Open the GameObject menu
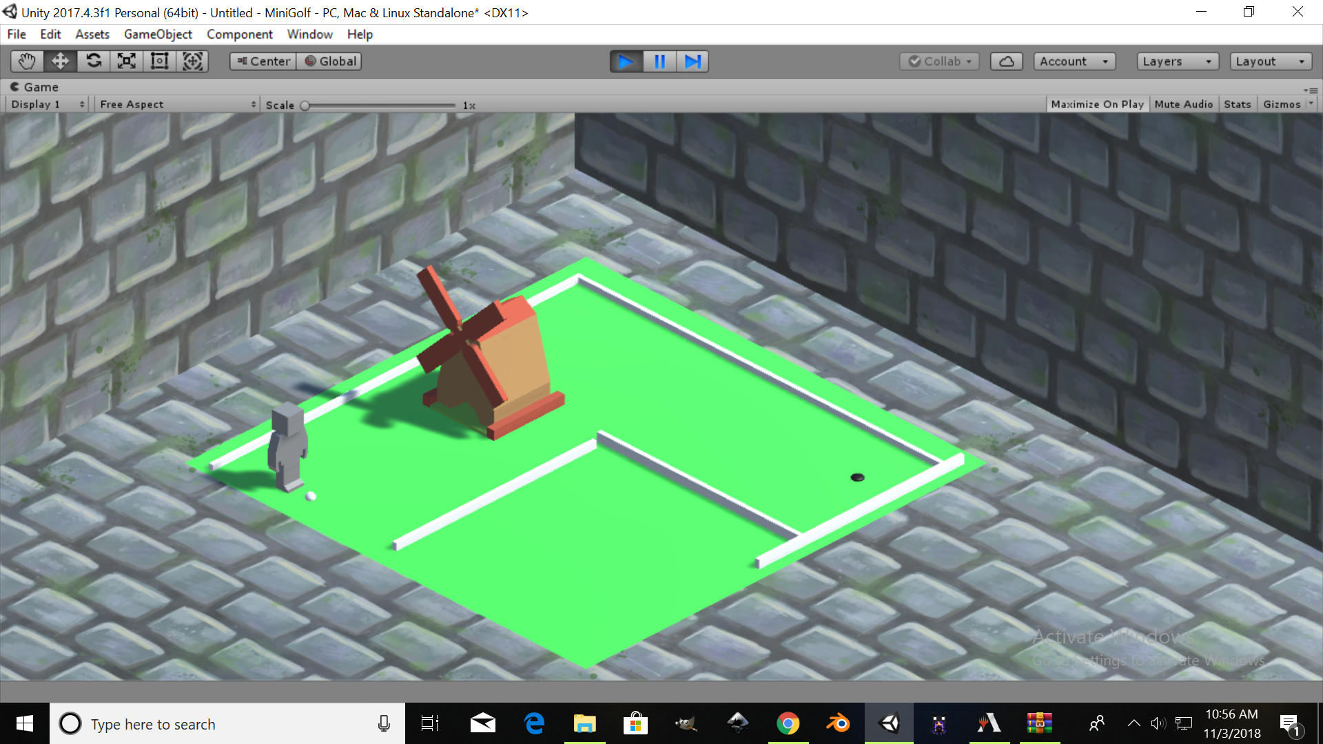The height and width of the screenshot is (744, 1323). 158,34
